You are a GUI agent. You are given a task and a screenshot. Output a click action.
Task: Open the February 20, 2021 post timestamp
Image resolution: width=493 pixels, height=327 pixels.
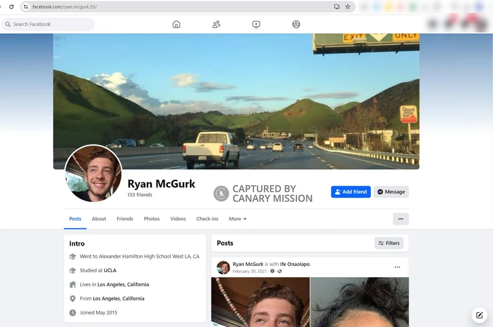coord(250,271)
